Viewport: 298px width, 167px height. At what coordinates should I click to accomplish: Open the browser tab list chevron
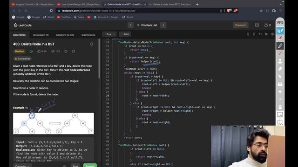[x=281, y=4]
